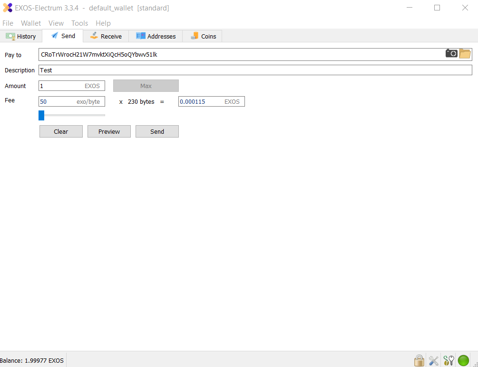Click the Balance: 1.99977 EXOS status text
The width and height of the screenshot is (478, 367).
click(32, 361)
